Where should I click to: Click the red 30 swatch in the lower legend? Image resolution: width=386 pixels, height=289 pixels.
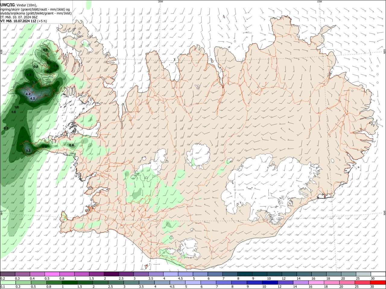pyautogui.click(x=378, y=282)
